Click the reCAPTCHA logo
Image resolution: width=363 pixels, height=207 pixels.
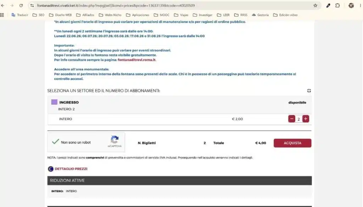115,140
